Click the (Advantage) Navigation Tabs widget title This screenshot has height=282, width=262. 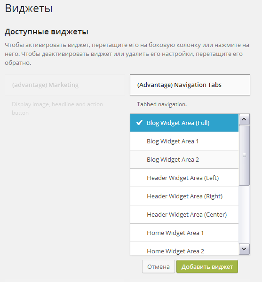tap(190, 85)
